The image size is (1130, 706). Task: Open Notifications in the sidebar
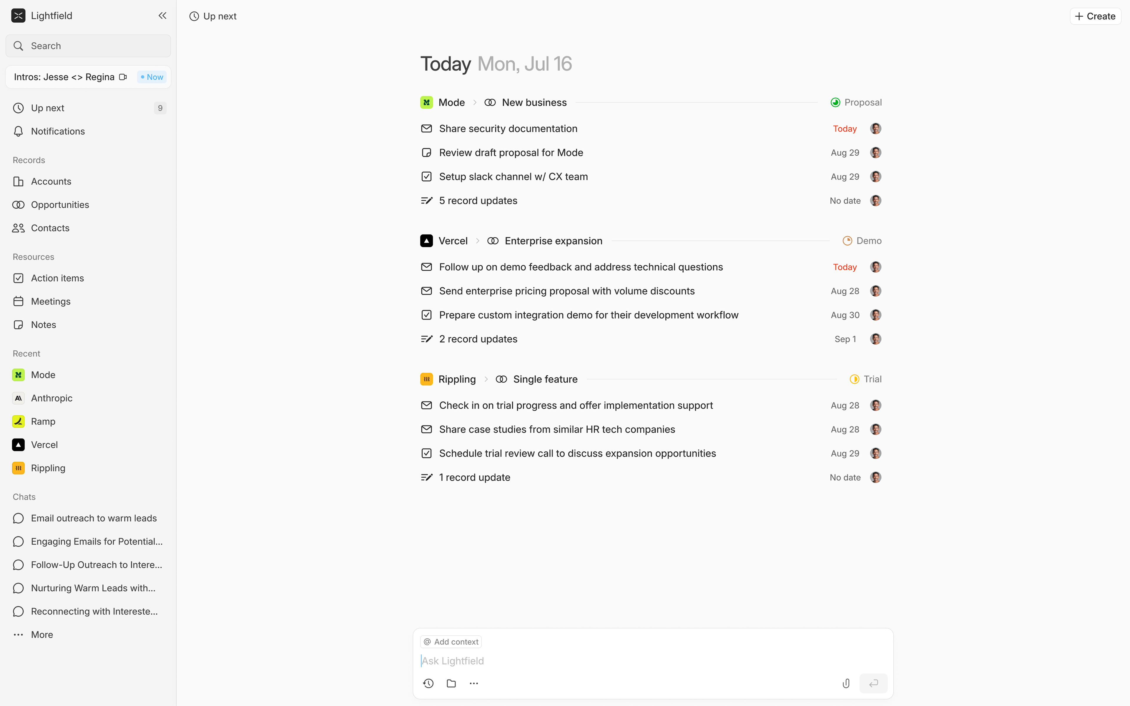pos(57,131)
